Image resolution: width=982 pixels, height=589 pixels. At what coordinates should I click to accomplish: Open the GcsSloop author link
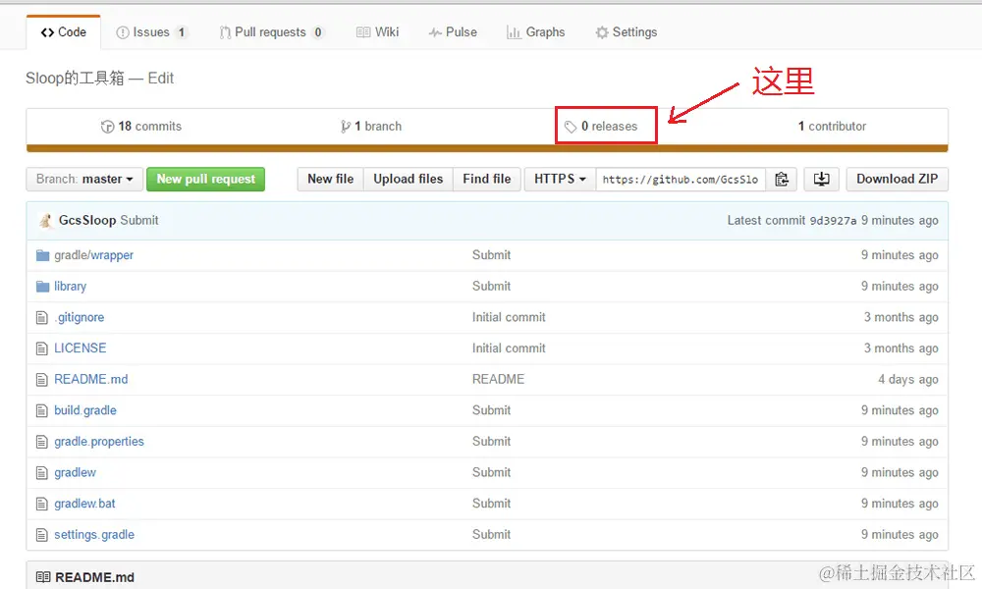point(87,220)
